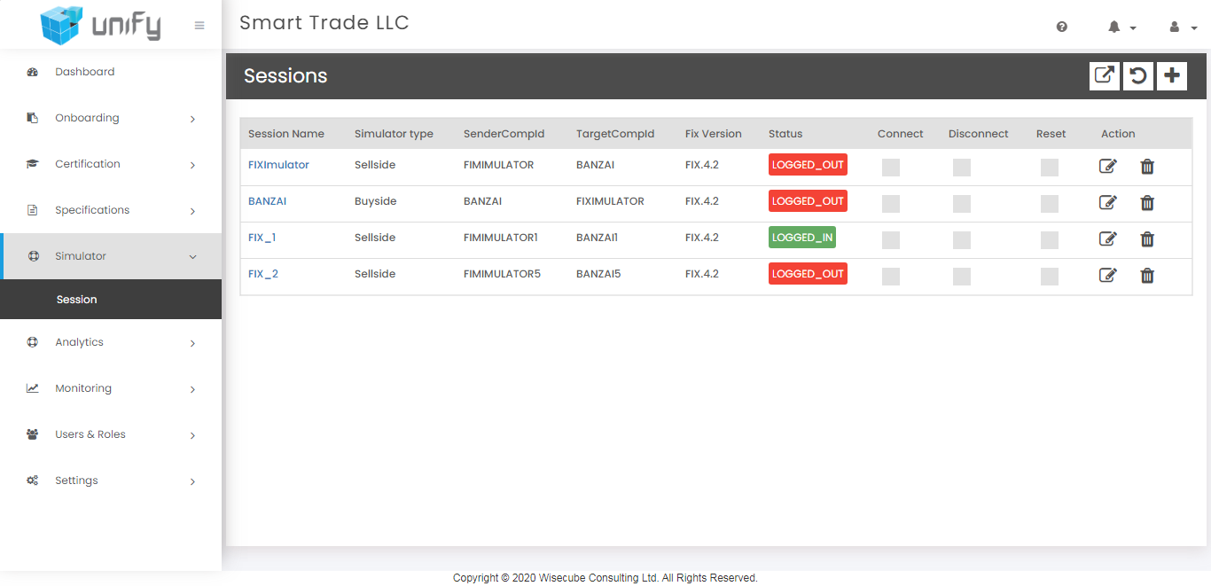
Task: Open the user account dropdown
Action: (1182, 27)
